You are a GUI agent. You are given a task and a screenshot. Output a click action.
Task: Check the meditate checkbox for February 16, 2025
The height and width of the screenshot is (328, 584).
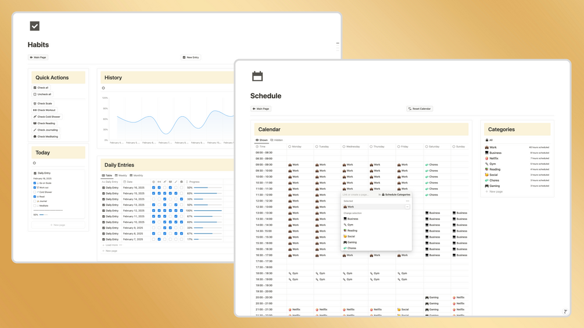click(x=181, y=188)
